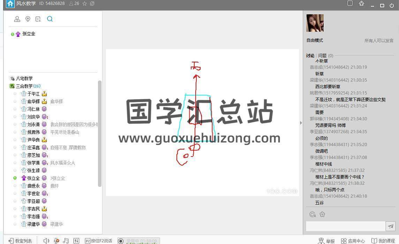Click the Y house icon in title bar
The width and height of the screenshot is (399, 244).
click(x=361, y=3)
